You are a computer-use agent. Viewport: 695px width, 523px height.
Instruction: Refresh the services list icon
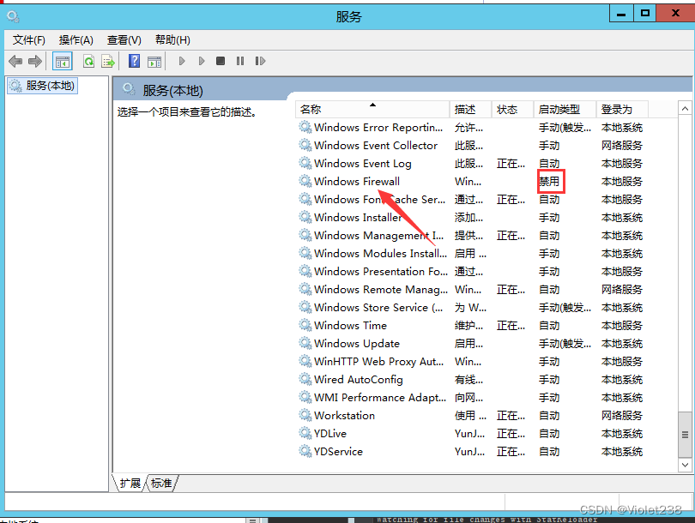click(88, 61)
